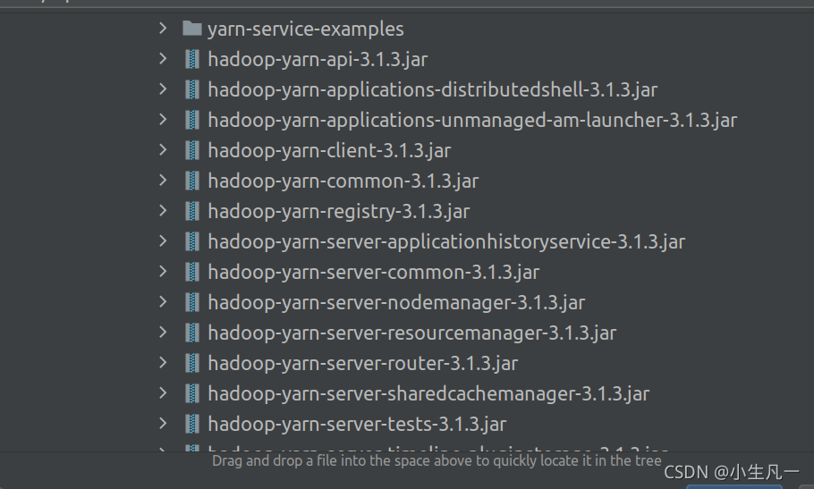Expand hadoop-yarn-server-router-3.1.3.jar node
814x489 pixels.
163,362
